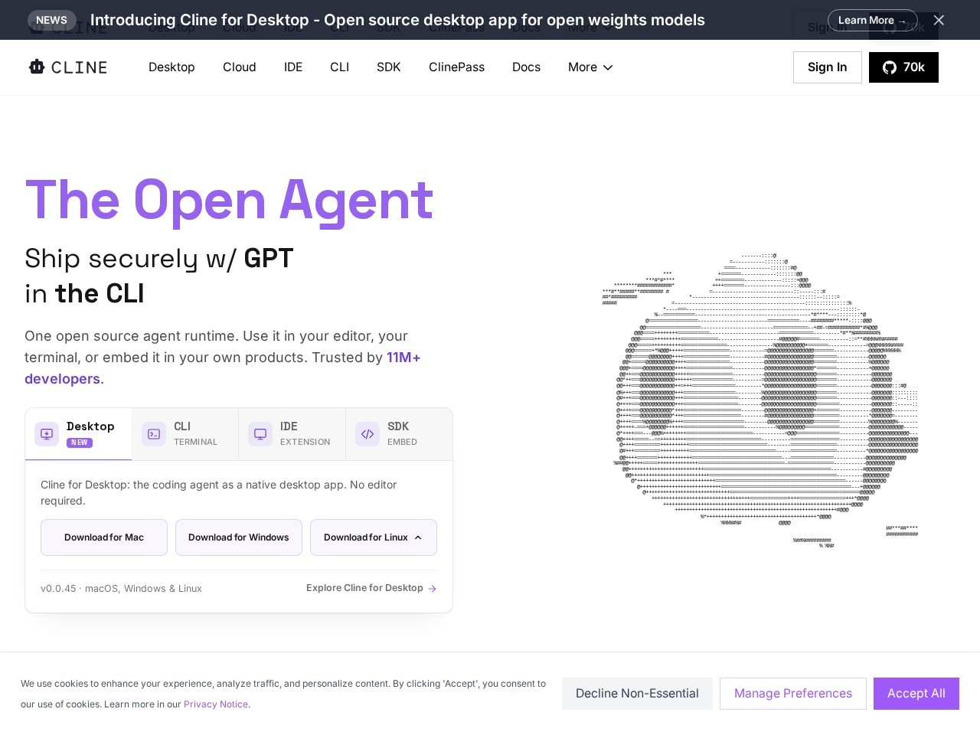980x735 pixels.
Task: Accept All cookies
Action: 916,694
